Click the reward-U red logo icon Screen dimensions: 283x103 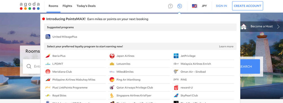176,88
